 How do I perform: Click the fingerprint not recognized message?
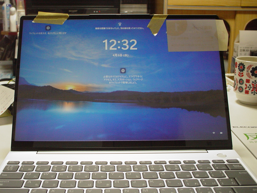120,28
